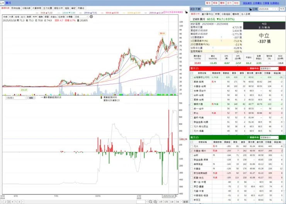Open the 統計天數 dropdown

click(x=206, y=9)
